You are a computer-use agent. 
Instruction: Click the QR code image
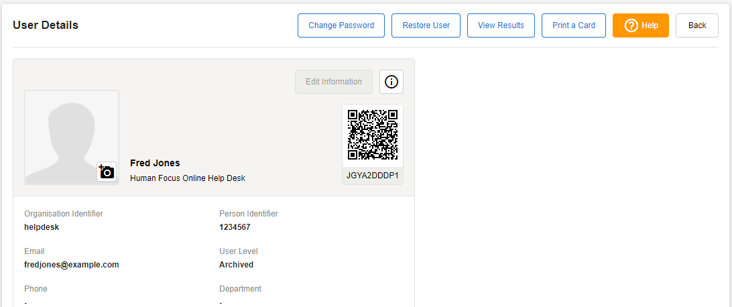coord(373,135)
